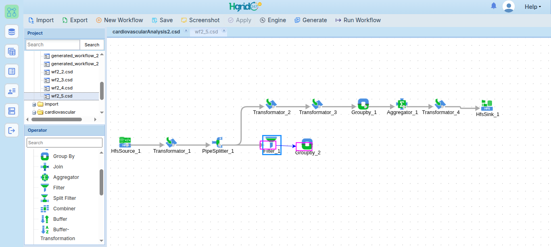Click the Project panel horizontal scrollbar

tap(56, 120)
